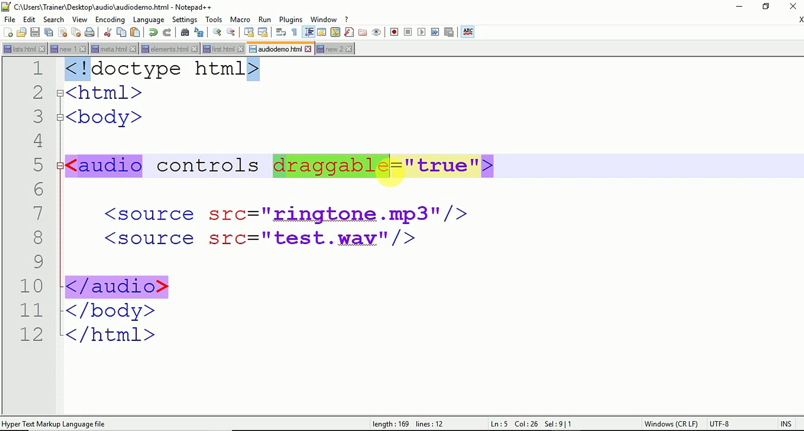
Task: Click the Cut scissors icon
Action: coord(107,32)
